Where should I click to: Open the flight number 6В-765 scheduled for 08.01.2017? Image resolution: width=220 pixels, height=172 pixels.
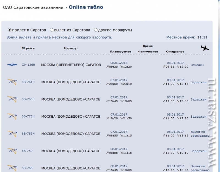pyautogui.click(x=27, y=168)
